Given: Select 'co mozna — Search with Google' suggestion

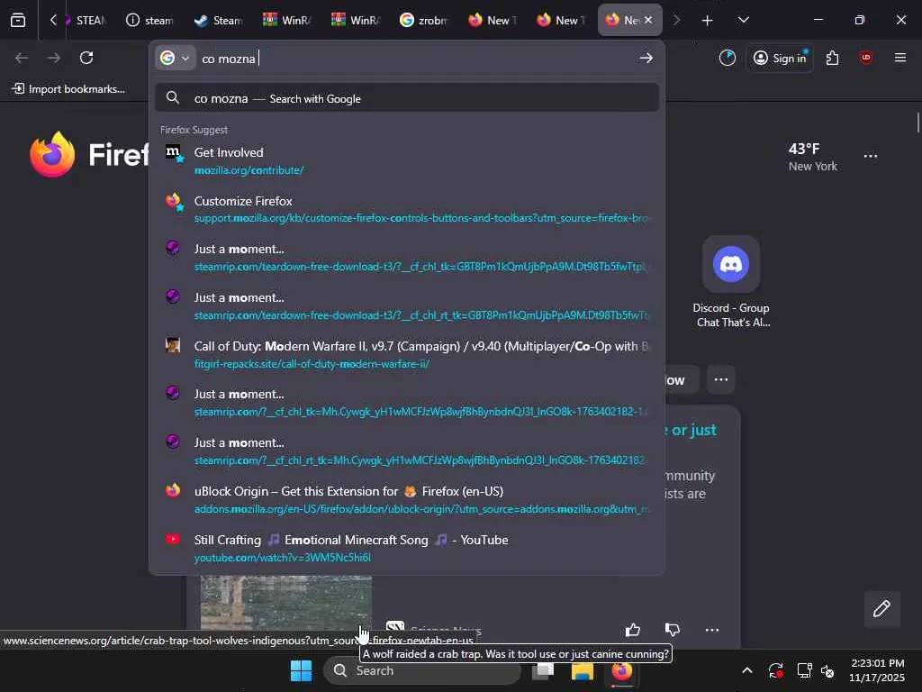Looking at the screenshot, I should coord(407,97).
